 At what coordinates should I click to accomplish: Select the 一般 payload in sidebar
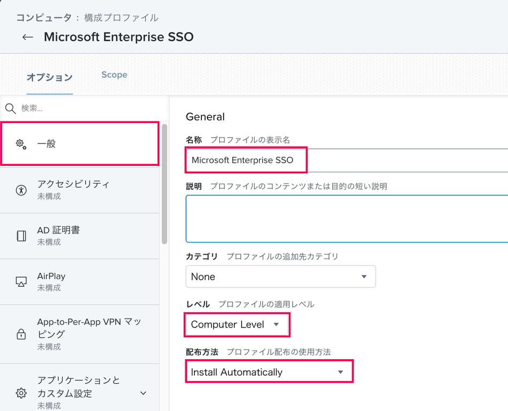(x=80, y=143)
